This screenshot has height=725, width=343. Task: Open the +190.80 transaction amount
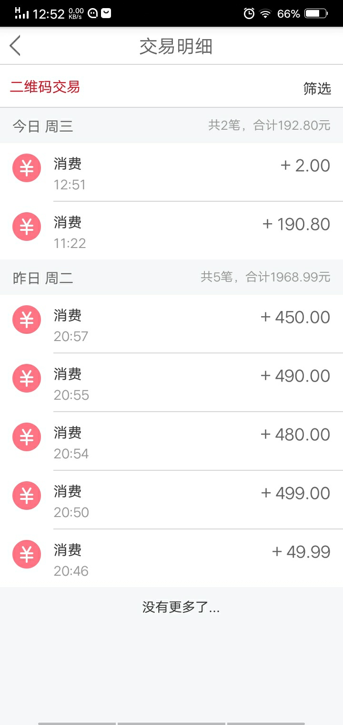[296, 224]
